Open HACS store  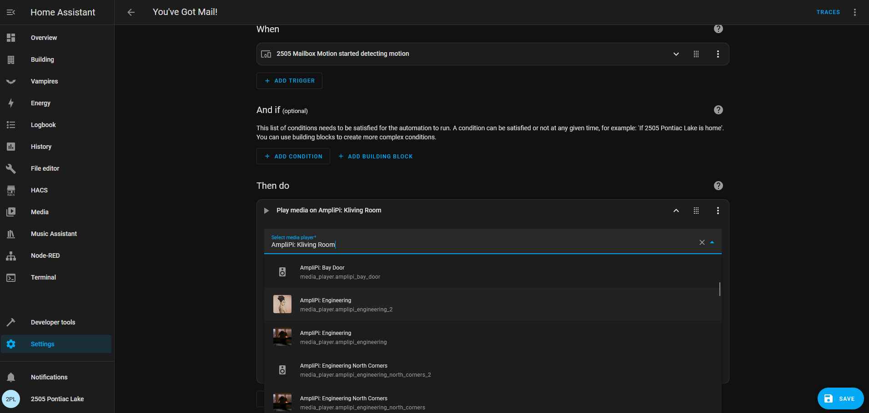coord(56,190)
